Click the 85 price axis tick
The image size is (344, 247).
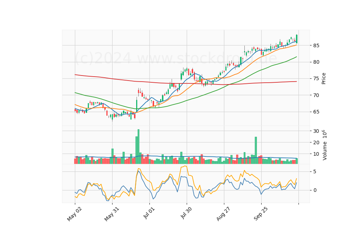pos(316,45)
